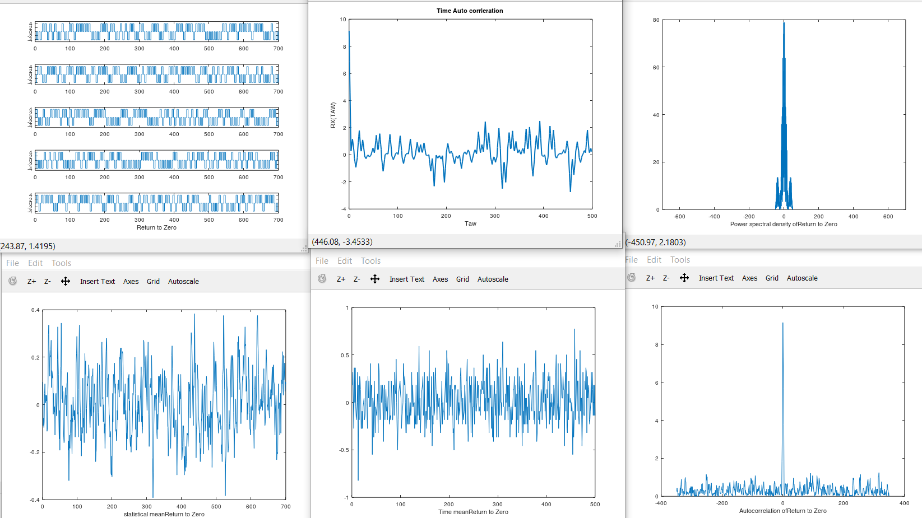
Task: Open the File menu of the statistical mean window
Action: pos(12,263)
